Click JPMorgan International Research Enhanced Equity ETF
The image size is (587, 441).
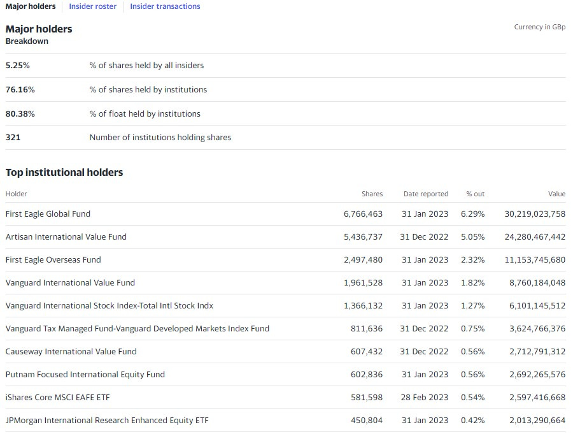(107, 421)
